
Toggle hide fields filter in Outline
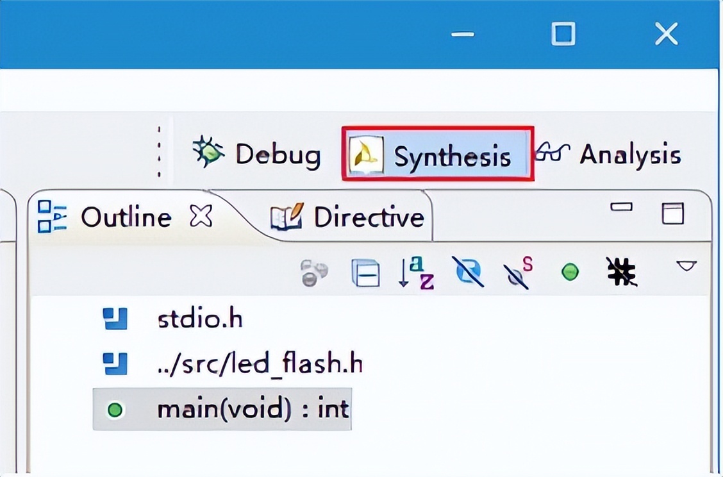(468, 272)
